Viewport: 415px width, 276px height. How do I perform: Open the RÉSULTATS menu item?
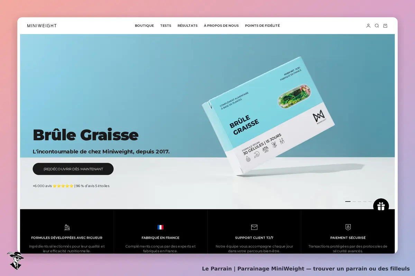(187, 26)
